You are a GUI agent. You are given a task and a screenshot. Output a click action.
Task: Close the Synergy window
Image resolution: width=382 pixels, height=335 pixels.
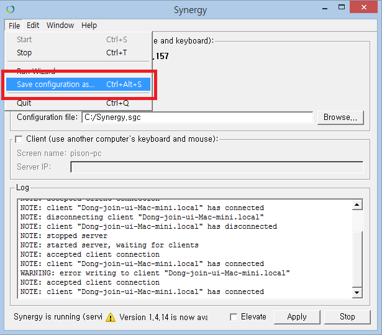tap(363, 7)
